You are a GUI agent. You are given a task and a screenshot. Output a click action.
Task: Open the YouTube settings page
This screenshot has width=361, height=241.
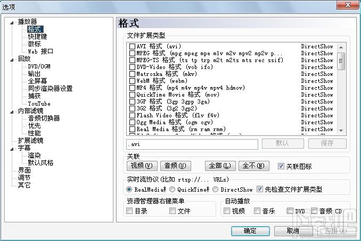[39, 104]
